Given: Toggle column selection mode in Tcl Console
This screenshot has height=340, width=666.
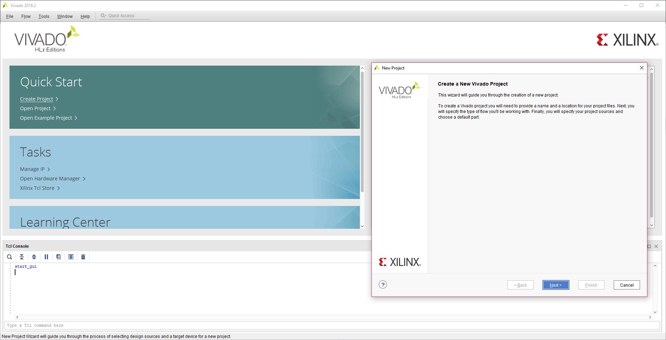Looking at the screenshot, I should click(71, 257).
